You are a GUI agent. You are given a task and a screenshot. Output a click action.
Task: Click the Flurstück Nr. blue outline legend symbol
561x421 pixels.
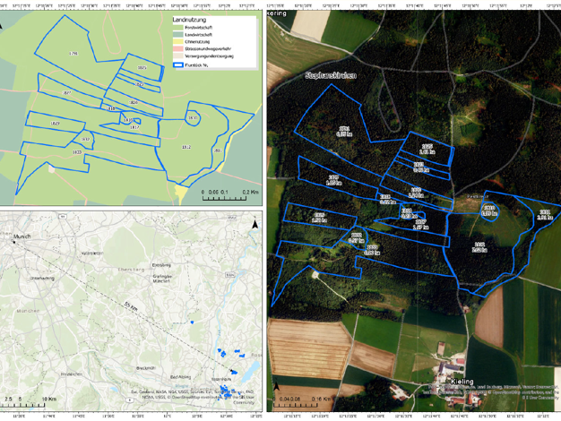point(177,64)
